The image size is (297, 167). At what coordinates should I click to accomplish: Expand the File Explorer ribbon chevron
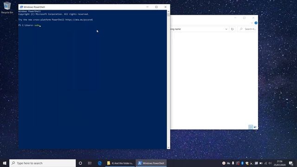[x=252, y=23]
